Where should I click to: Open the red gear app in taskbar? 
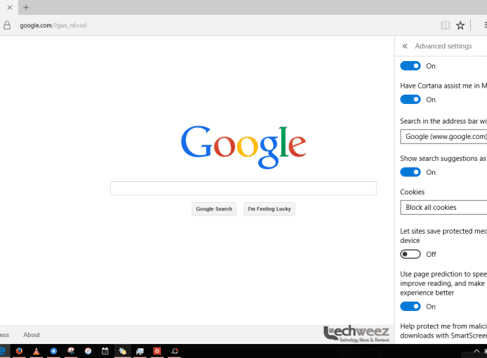click(157, 351)
